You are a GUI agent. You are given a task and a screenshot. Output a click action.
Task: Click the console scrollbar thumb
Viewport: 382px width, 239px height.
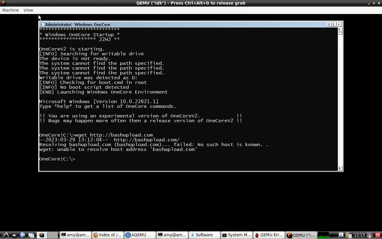click(340, 33)
